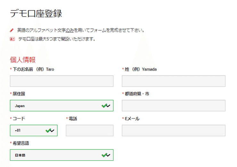Select the 電話 phone number field
This screenshot has width=237, height=167.
point(90,131)
